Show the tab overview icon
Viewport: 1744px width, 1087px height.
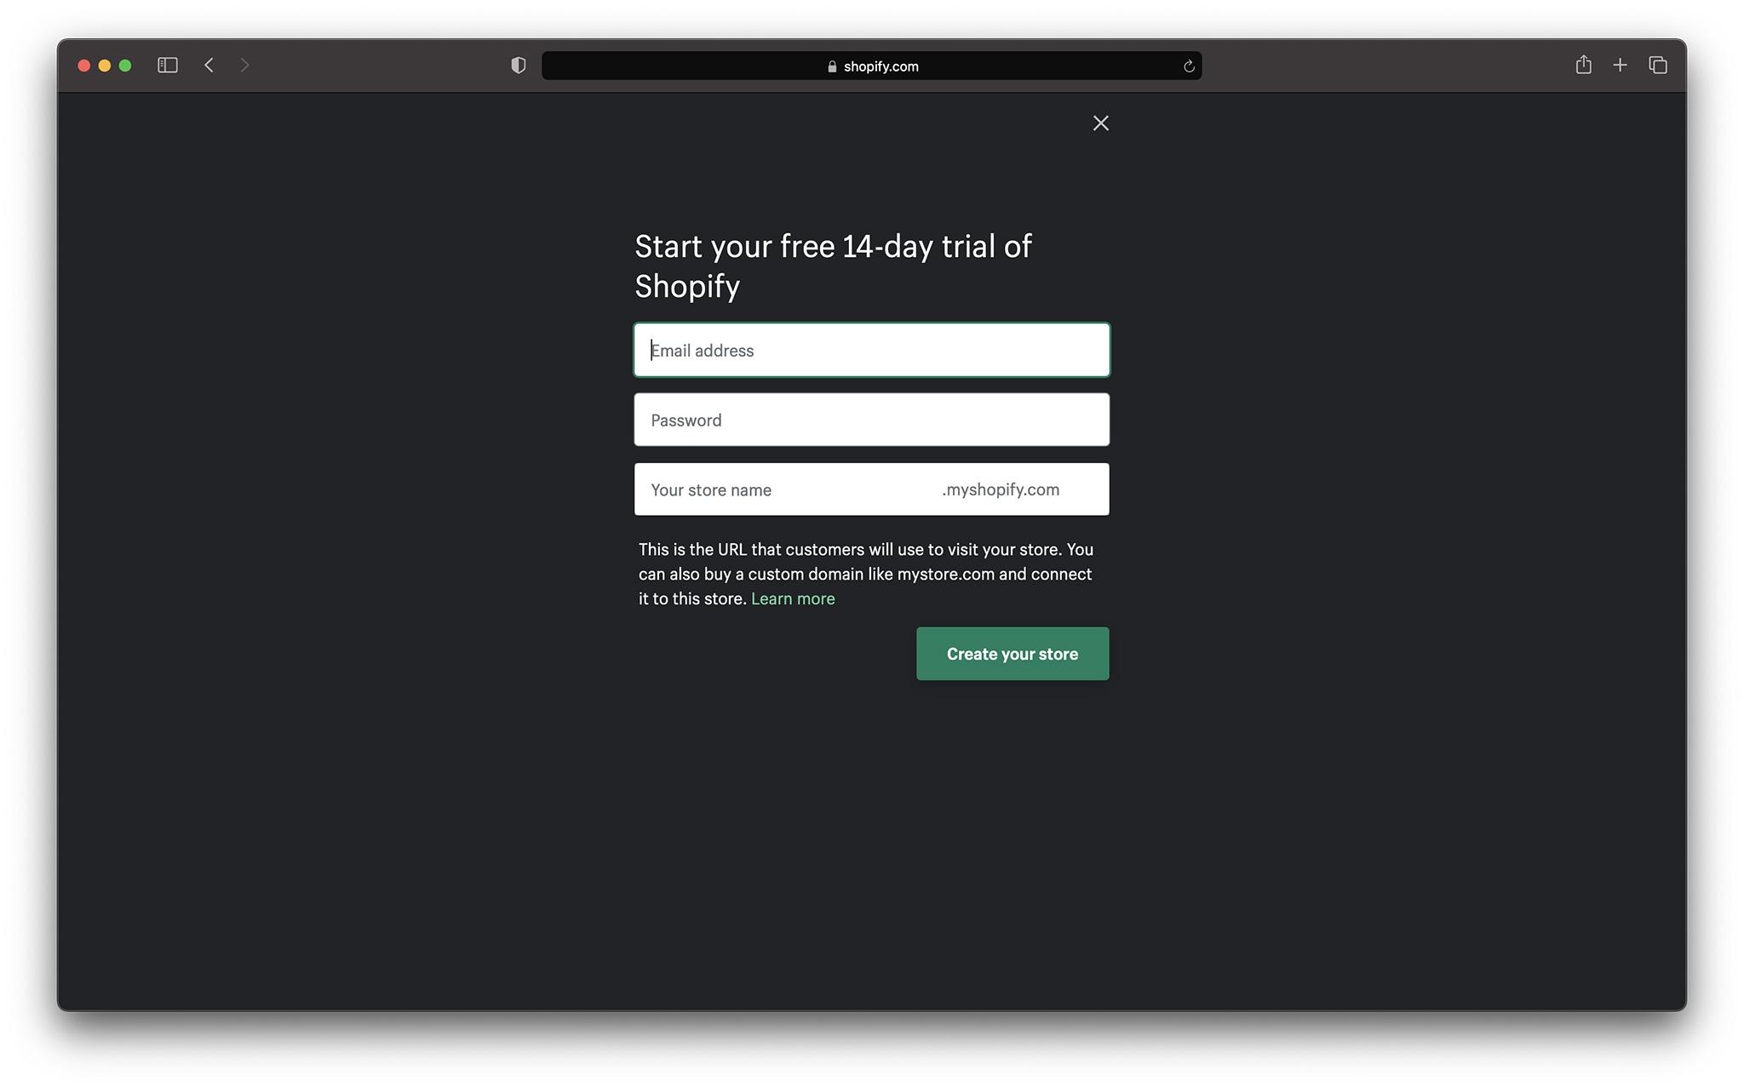(1658, 65)
